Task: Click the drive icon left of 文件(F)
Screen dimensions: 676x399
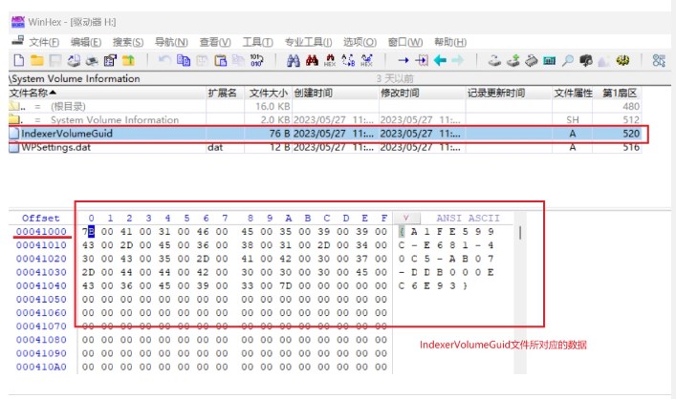Action: pos(17,40)
